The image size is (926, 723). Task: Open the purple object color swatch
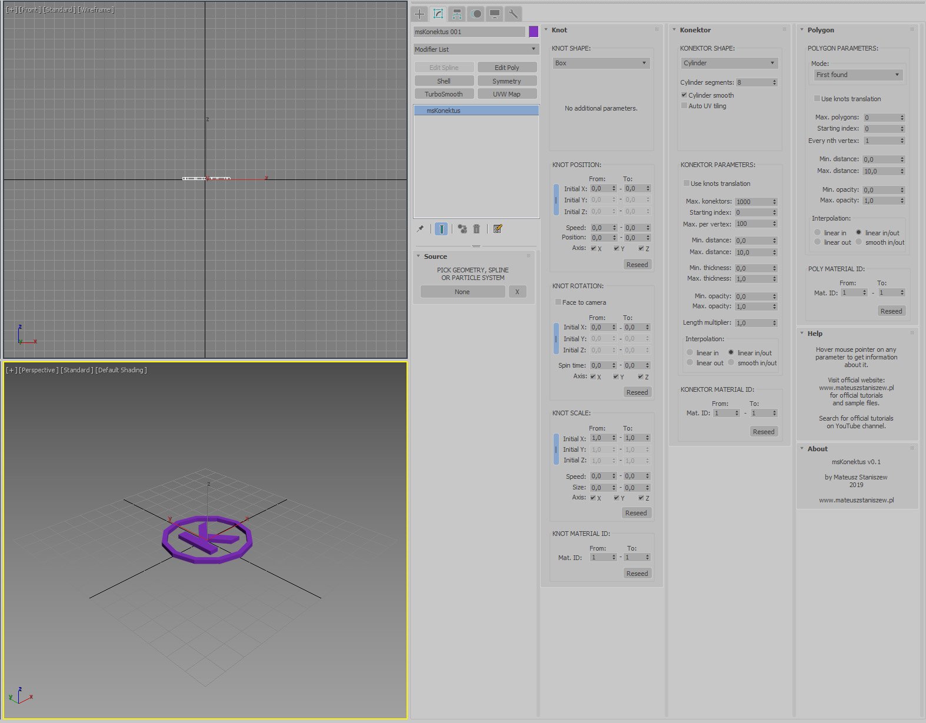coord(534,32)
